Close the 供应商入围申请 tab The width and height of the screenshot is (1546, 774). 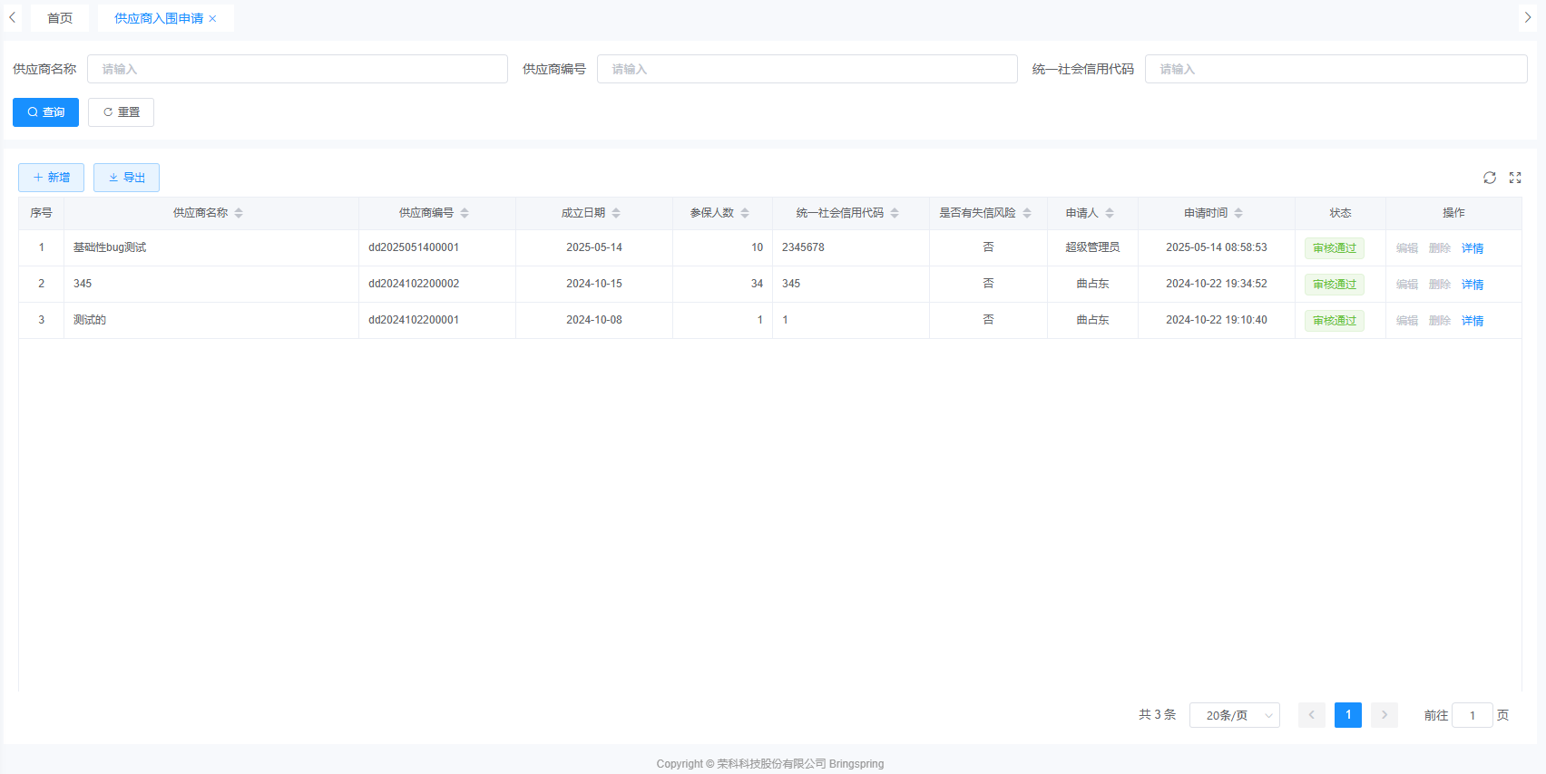[213, 19]
